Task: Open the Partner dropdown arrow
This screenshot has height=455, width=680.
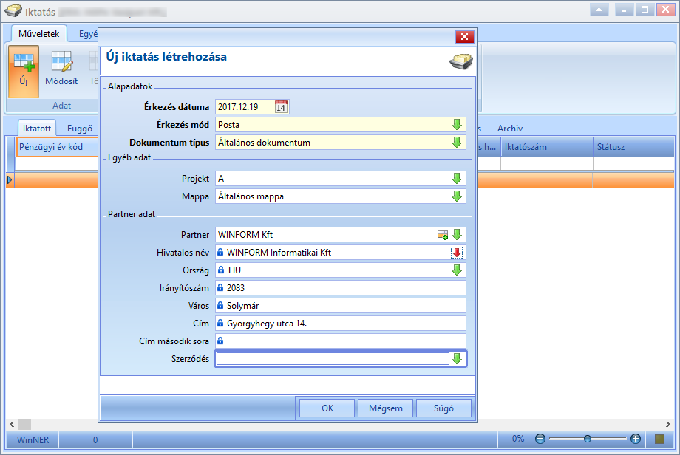Action: tap(457, 234)
